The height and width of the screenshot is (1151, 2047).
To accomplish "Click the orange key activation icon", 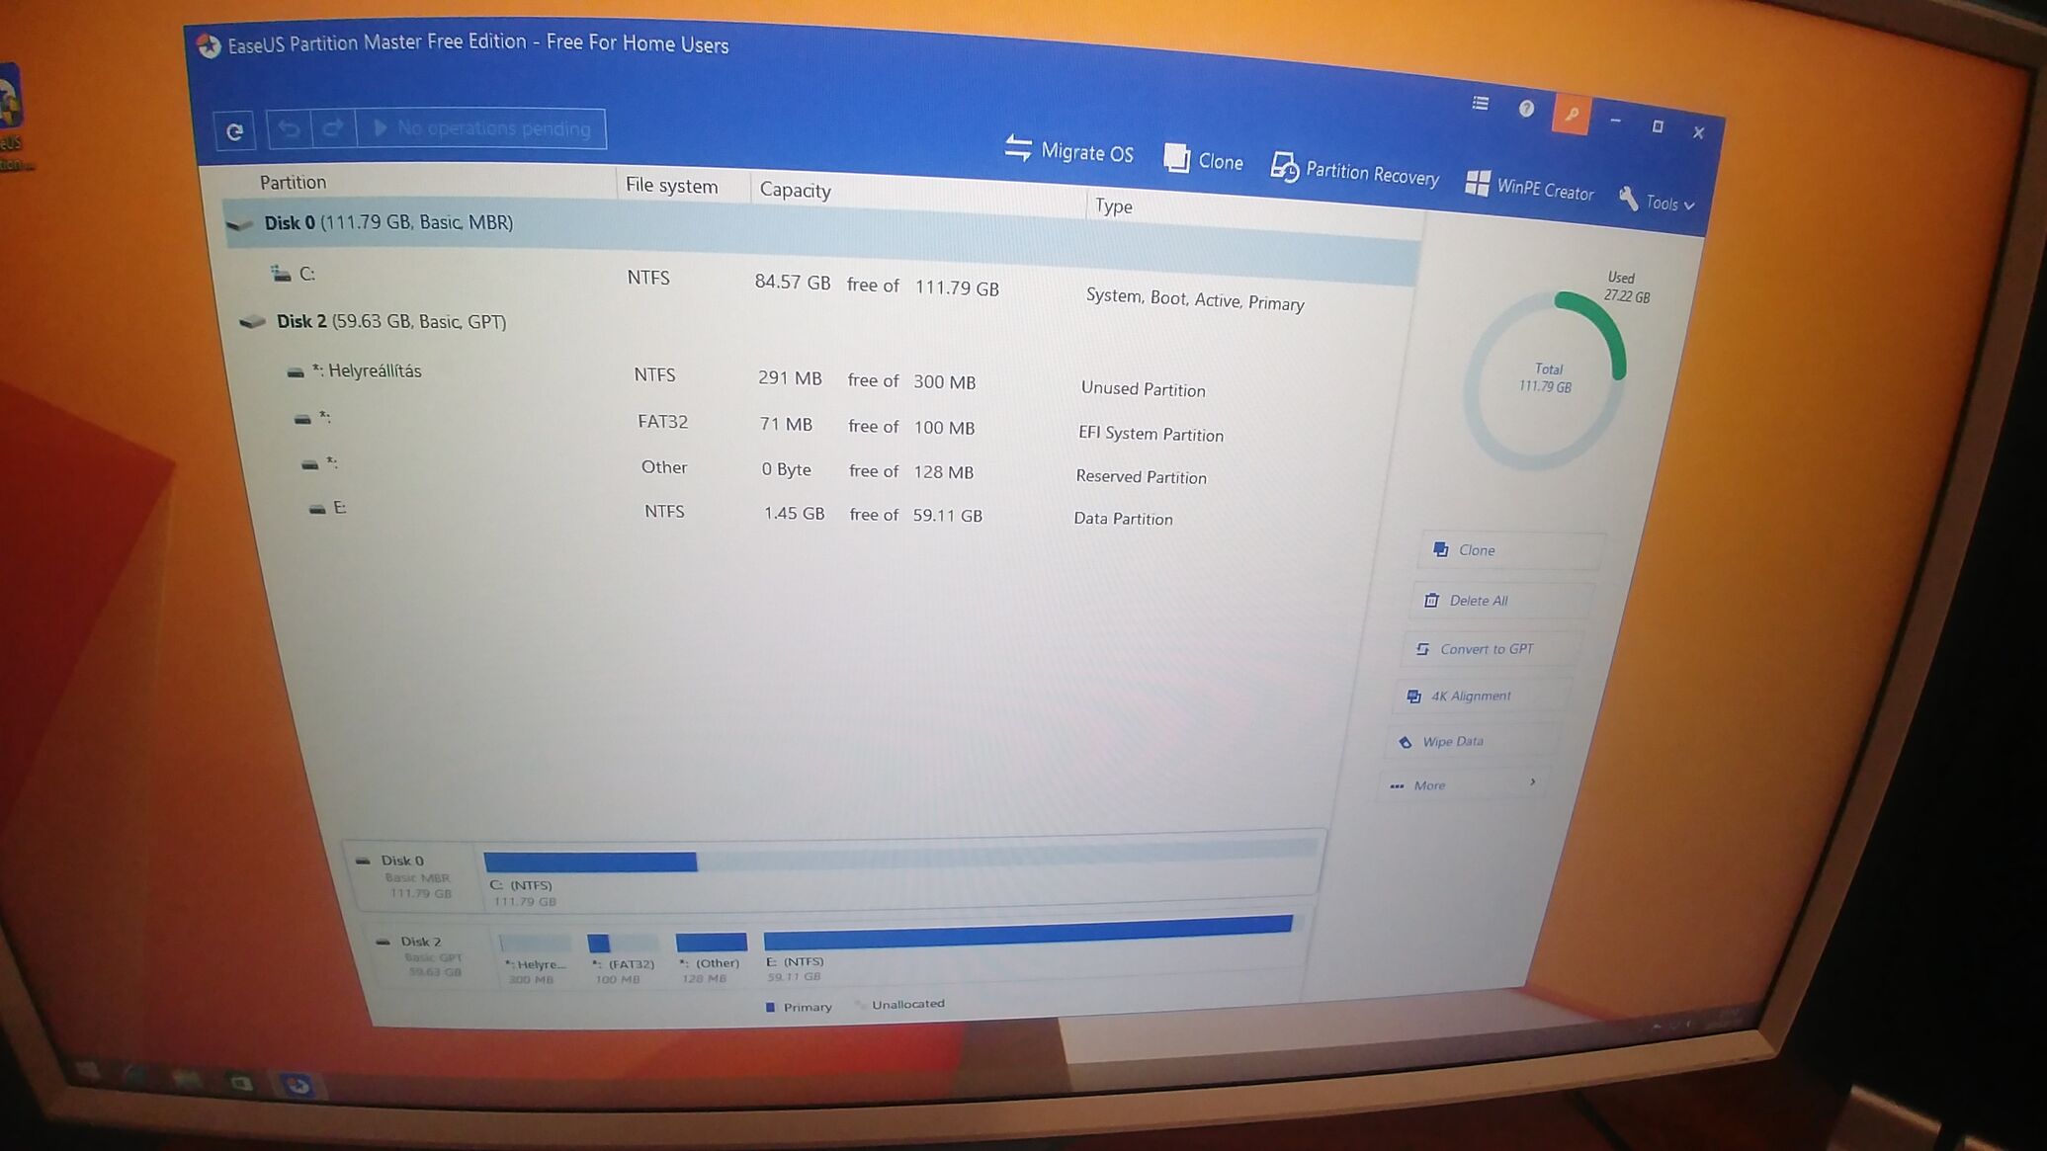I will (x=1570, y=115).
